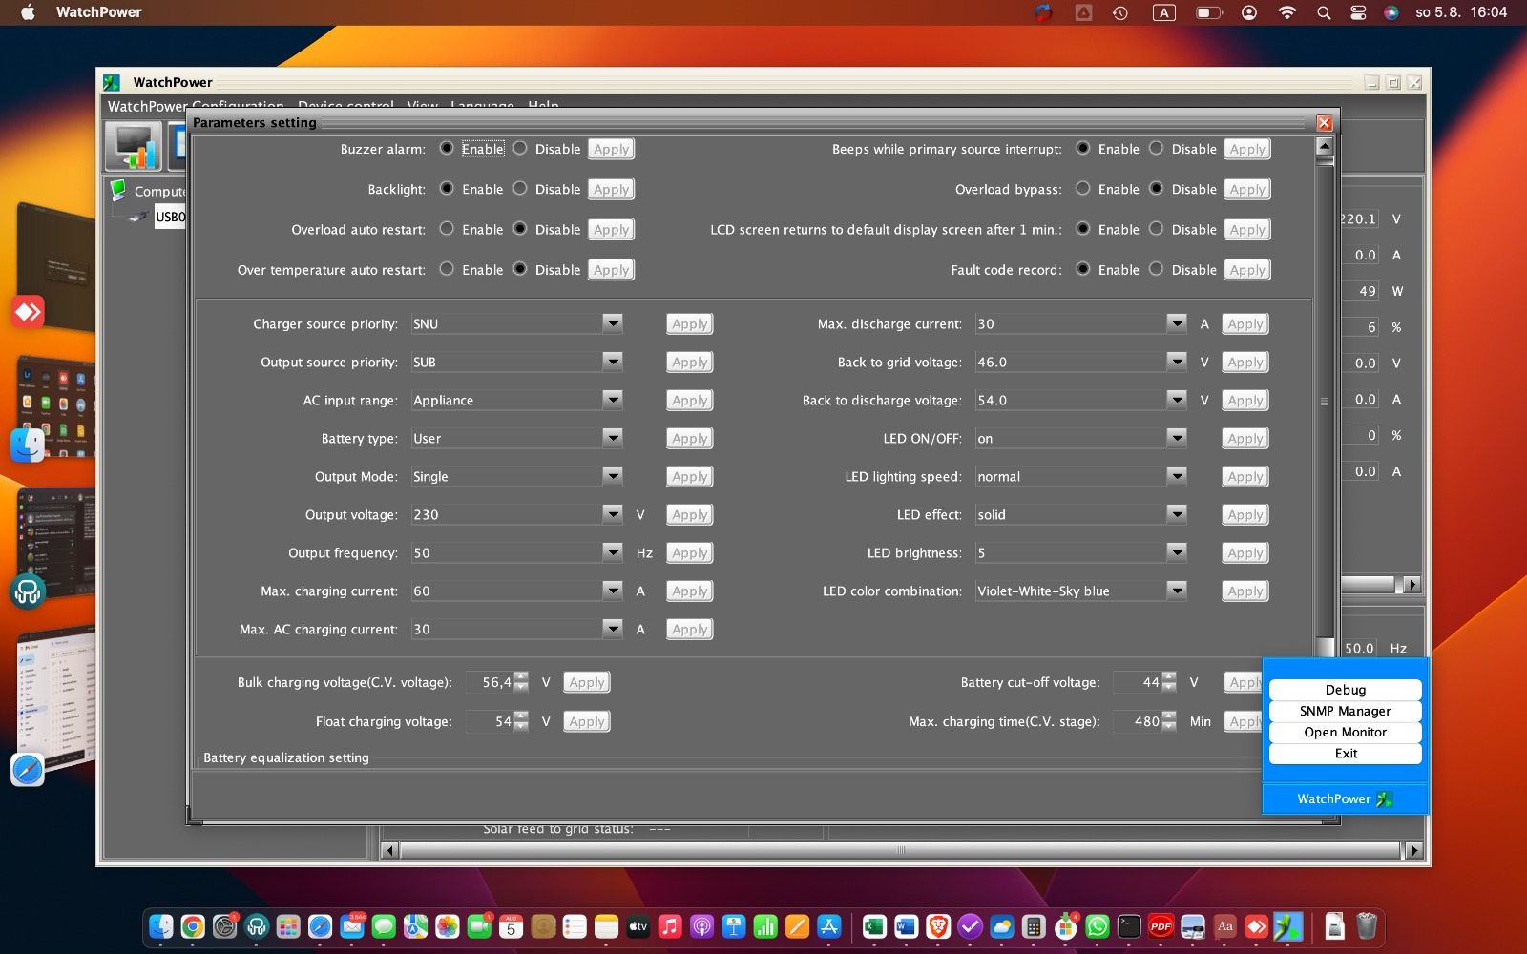Select SNMP Manager in the popup menu
The image size is (1527, 954).
1345,711
